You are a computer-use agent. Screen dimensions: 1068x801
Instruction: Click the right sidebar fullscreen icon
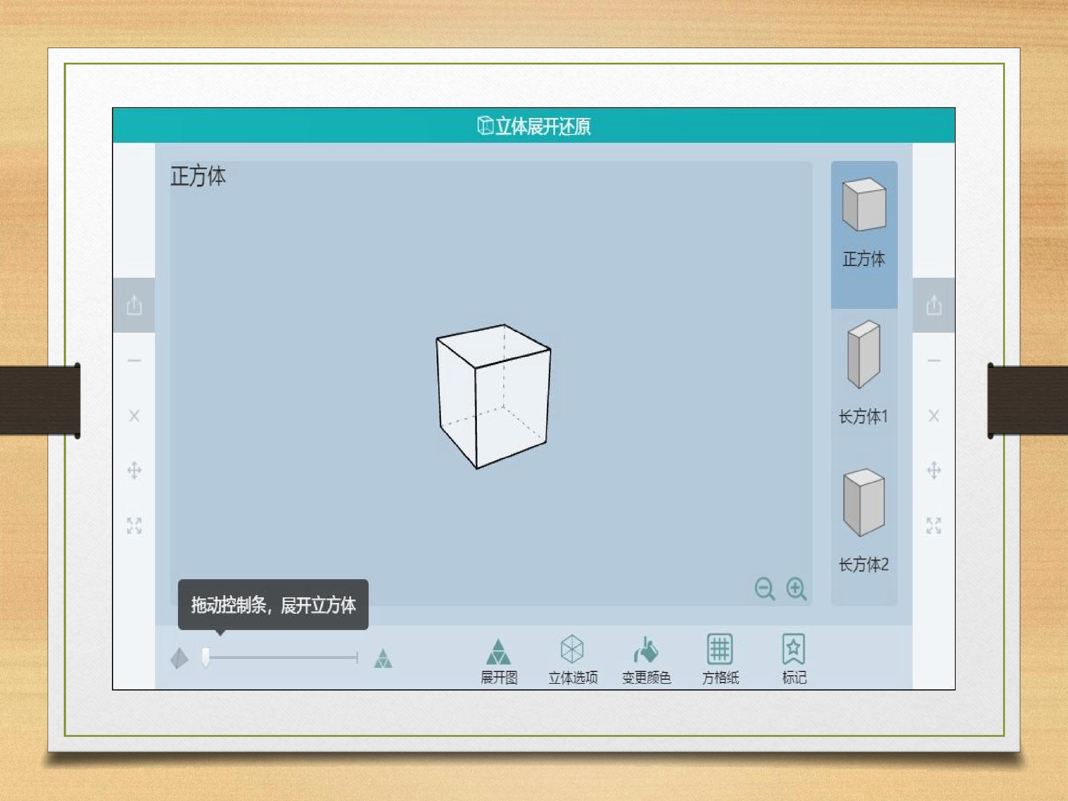coord(934,525)
